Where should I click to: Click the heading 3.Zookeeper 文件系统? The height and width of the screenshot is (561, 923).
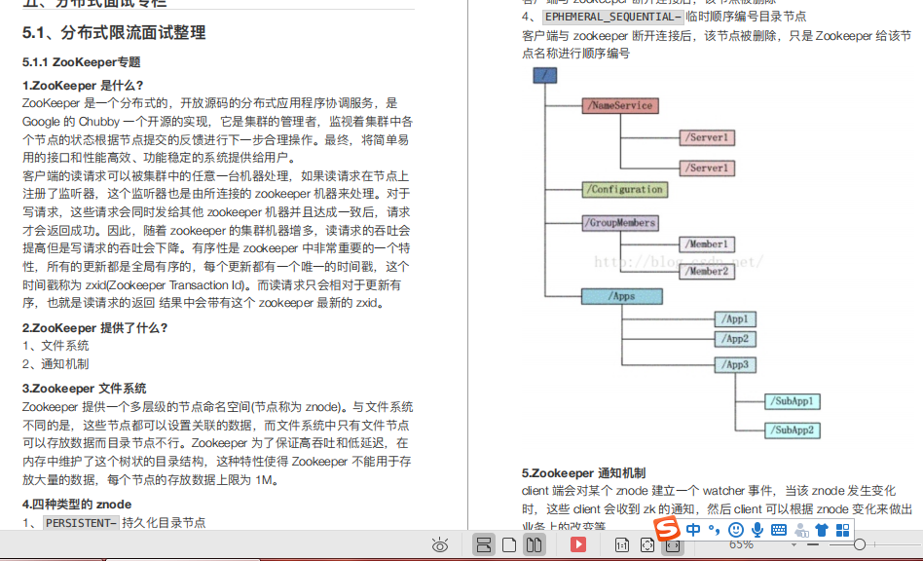[84, 389]
